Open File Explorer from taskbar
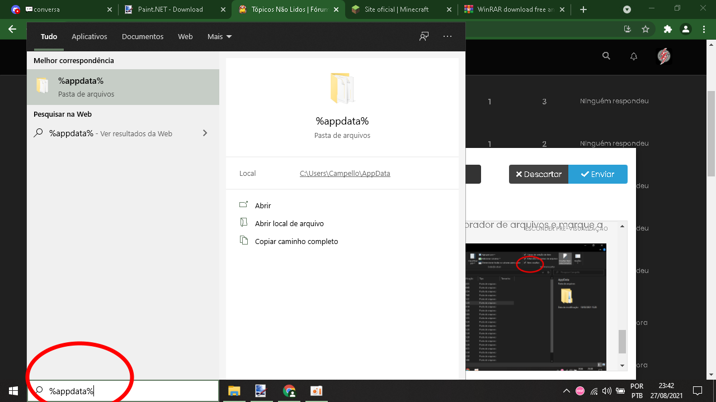Screen dimensions: 716x402 point(234,390)
